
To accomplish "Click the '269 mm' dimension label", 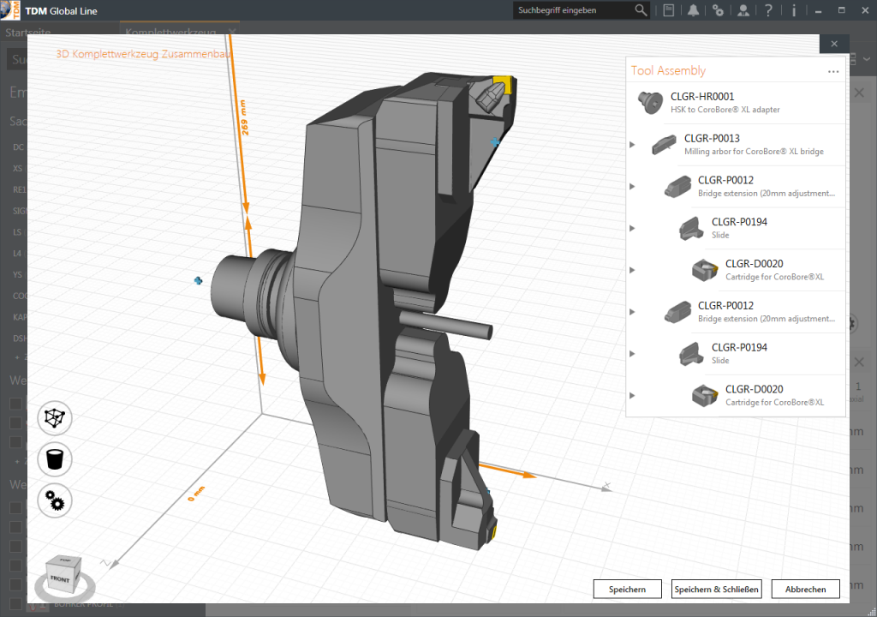I will pos(244,117).
